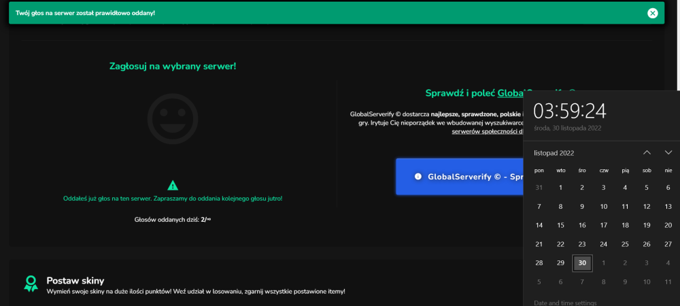
Task: Click day 18 in the calendar
Action: (625, 225)
